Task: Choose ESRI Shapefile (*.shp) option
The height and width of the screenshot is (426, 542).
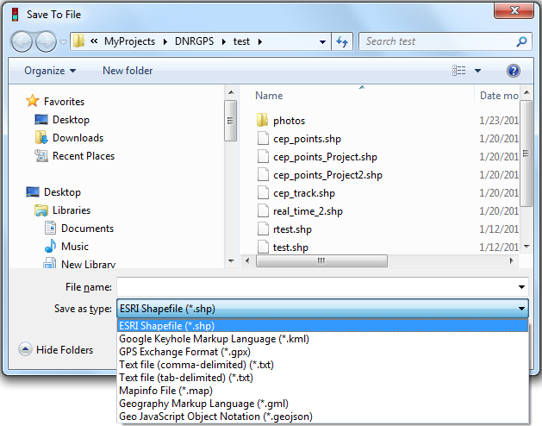Action: coord(323,326)
